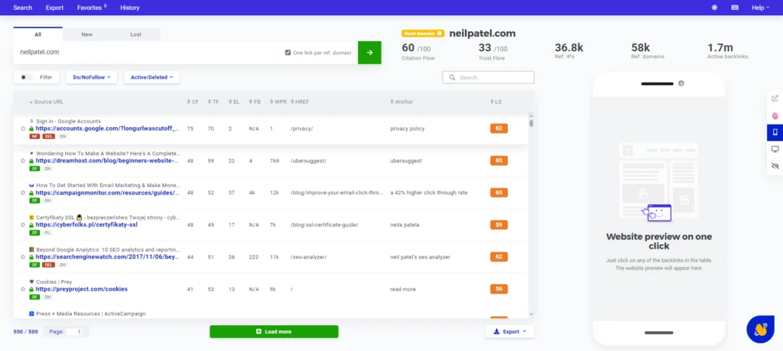Open link in new tab icon
783x351 pixels.
[x=775, y=98]
